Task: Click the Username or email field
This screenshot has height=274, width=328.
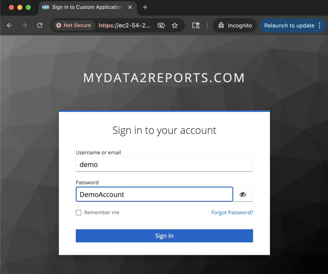Action: (x=164, y=164)
